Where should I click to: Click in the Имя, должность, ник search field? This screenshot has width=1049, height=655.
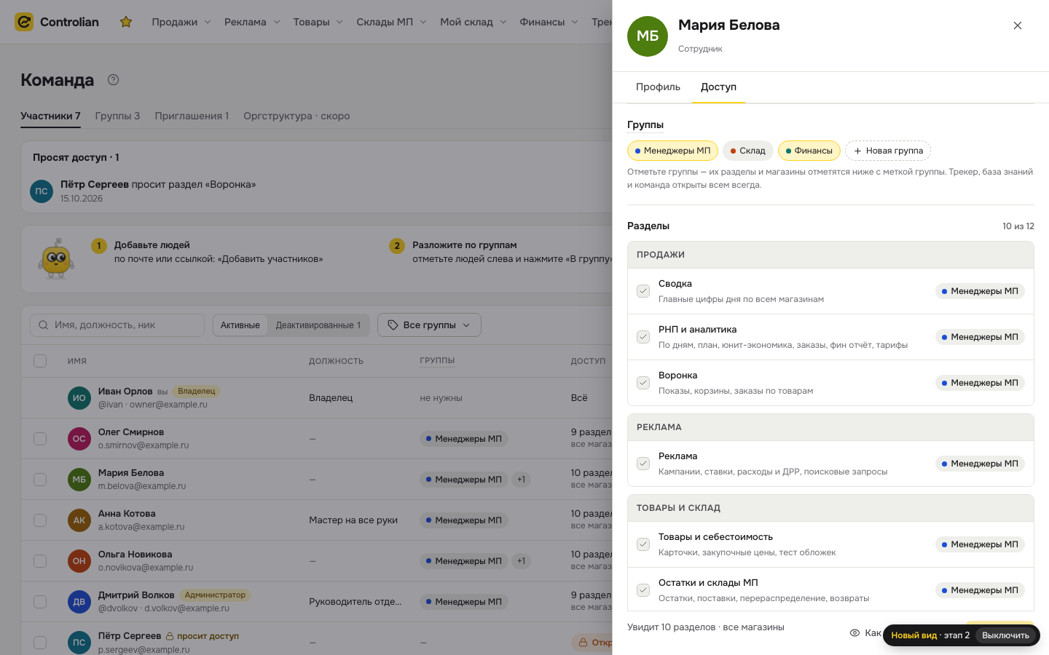[x=117, y=325]
